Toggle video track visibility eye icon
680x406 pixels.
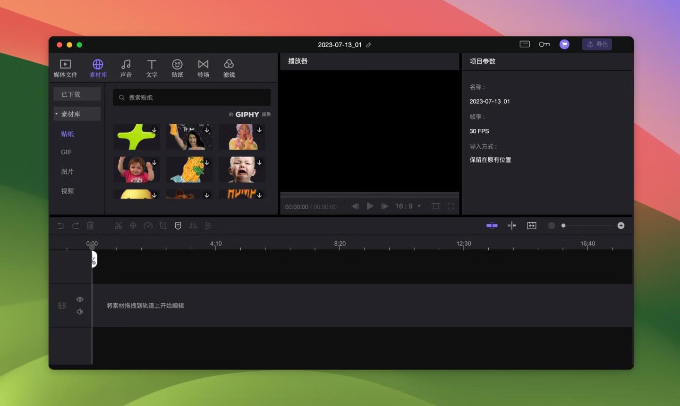tap(80, 299)
